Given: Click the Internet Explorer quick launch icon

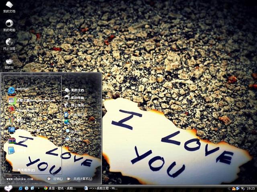Looking at the screenshot, I should coord(20,188).
